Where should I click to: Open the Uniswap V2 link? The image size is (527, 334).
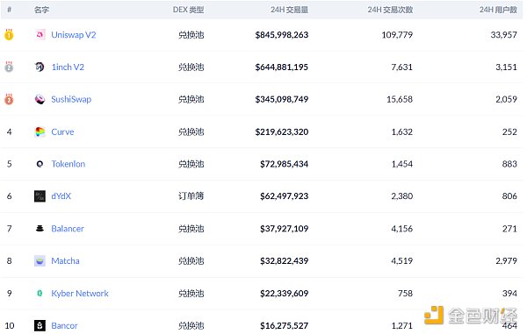[74, 35]
